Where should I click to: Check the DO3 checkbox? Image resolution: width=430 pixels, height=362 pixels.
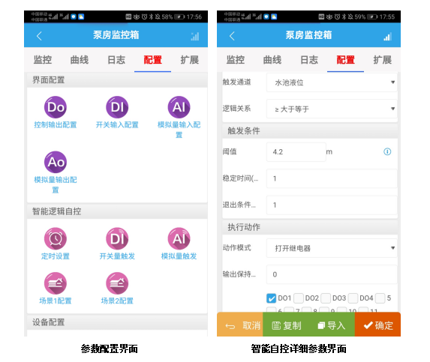tap(326, 298)
